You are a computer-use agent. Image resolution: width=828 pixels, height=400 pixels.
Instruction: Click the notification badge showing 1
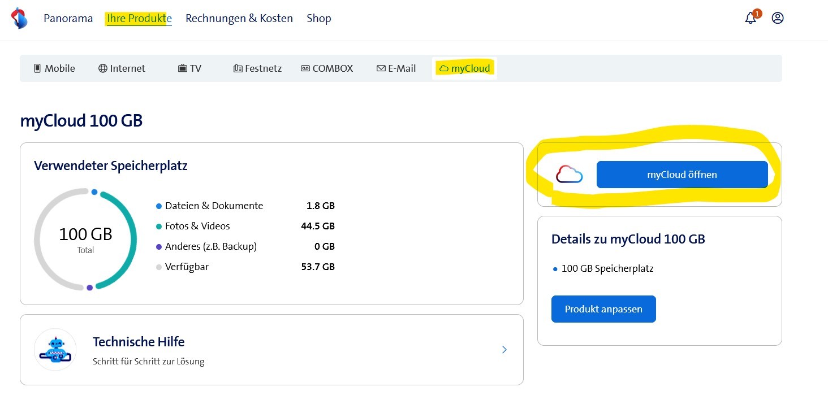pyautogui.click(x=757, y=13)
